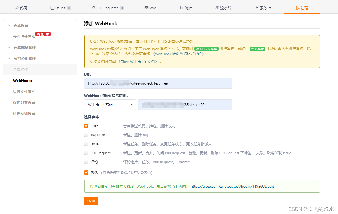Click the Issues count badge 0

coord(69,8)
